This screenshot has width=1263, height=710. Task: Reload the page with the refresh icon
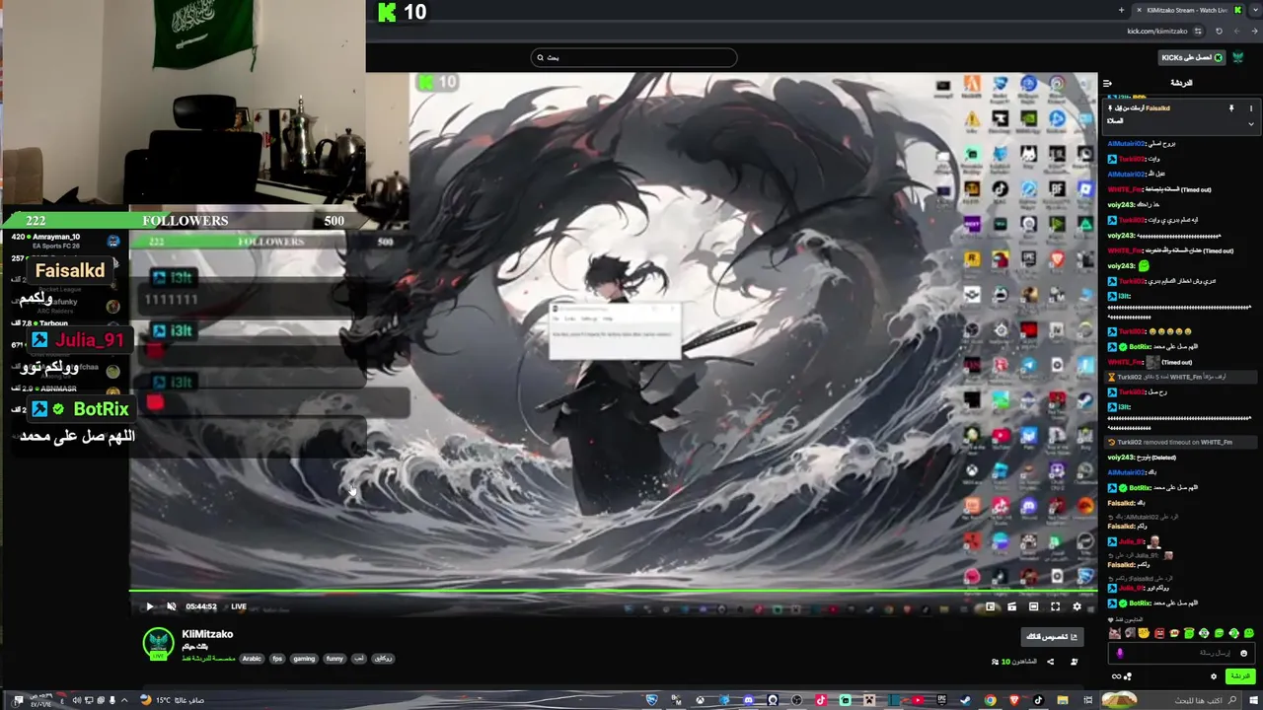click(x=1220, y=32)
